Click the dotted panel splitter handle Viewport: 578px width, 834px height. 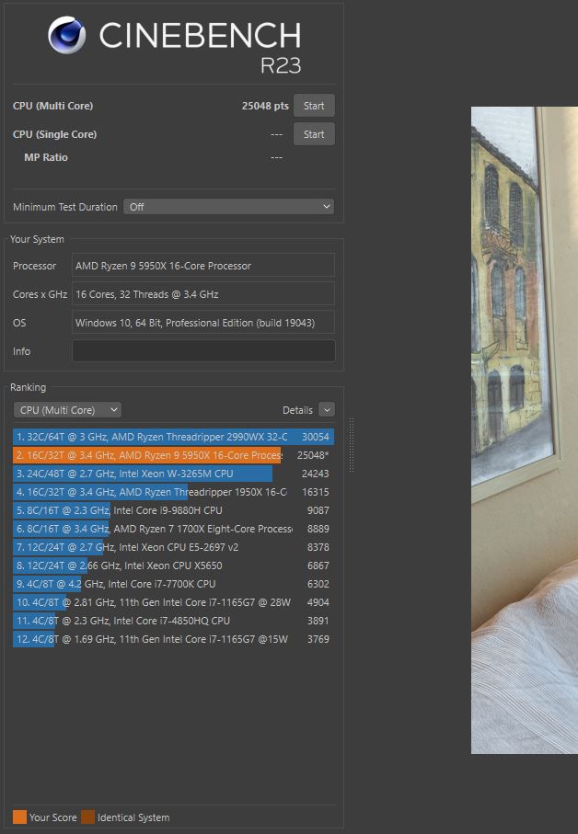click(x=351, y=446)
